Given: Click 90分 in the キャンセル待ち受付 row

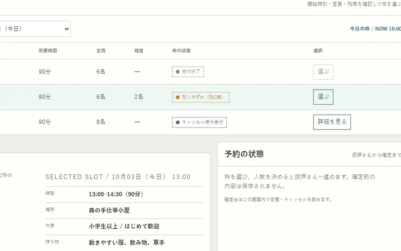Looking at the screenshot, I should pos(45,122).
